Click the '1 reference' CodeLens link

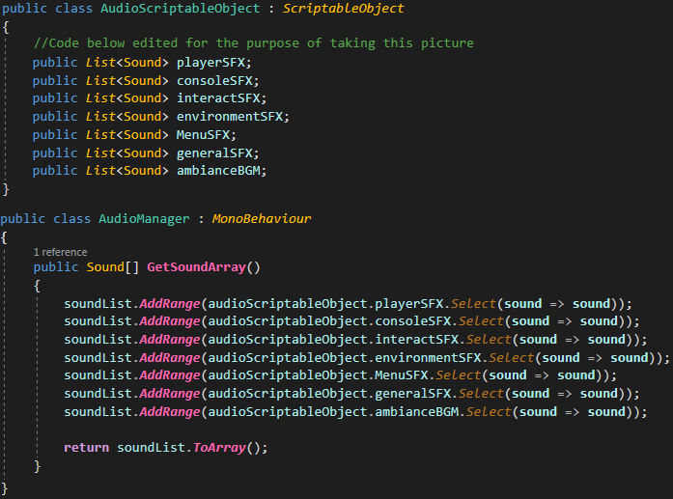point(60,252)
